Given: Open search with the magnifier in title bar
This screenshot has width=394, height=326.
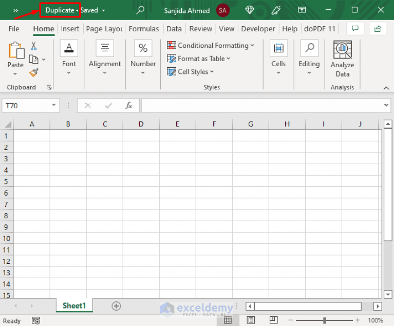Looking at the screenshot, I should pyautogui.click(x=140, y=10).
